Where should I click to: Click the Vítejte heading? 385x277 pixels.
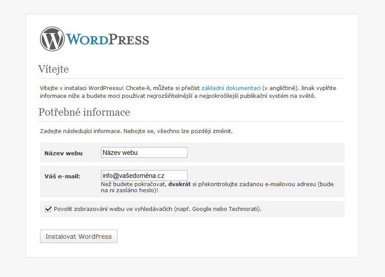coord(54,69)
